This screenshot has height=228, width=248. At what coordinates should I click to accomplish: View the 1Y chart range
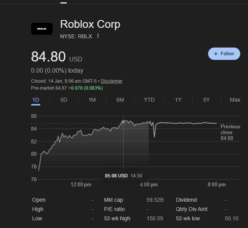coord(178,100)
